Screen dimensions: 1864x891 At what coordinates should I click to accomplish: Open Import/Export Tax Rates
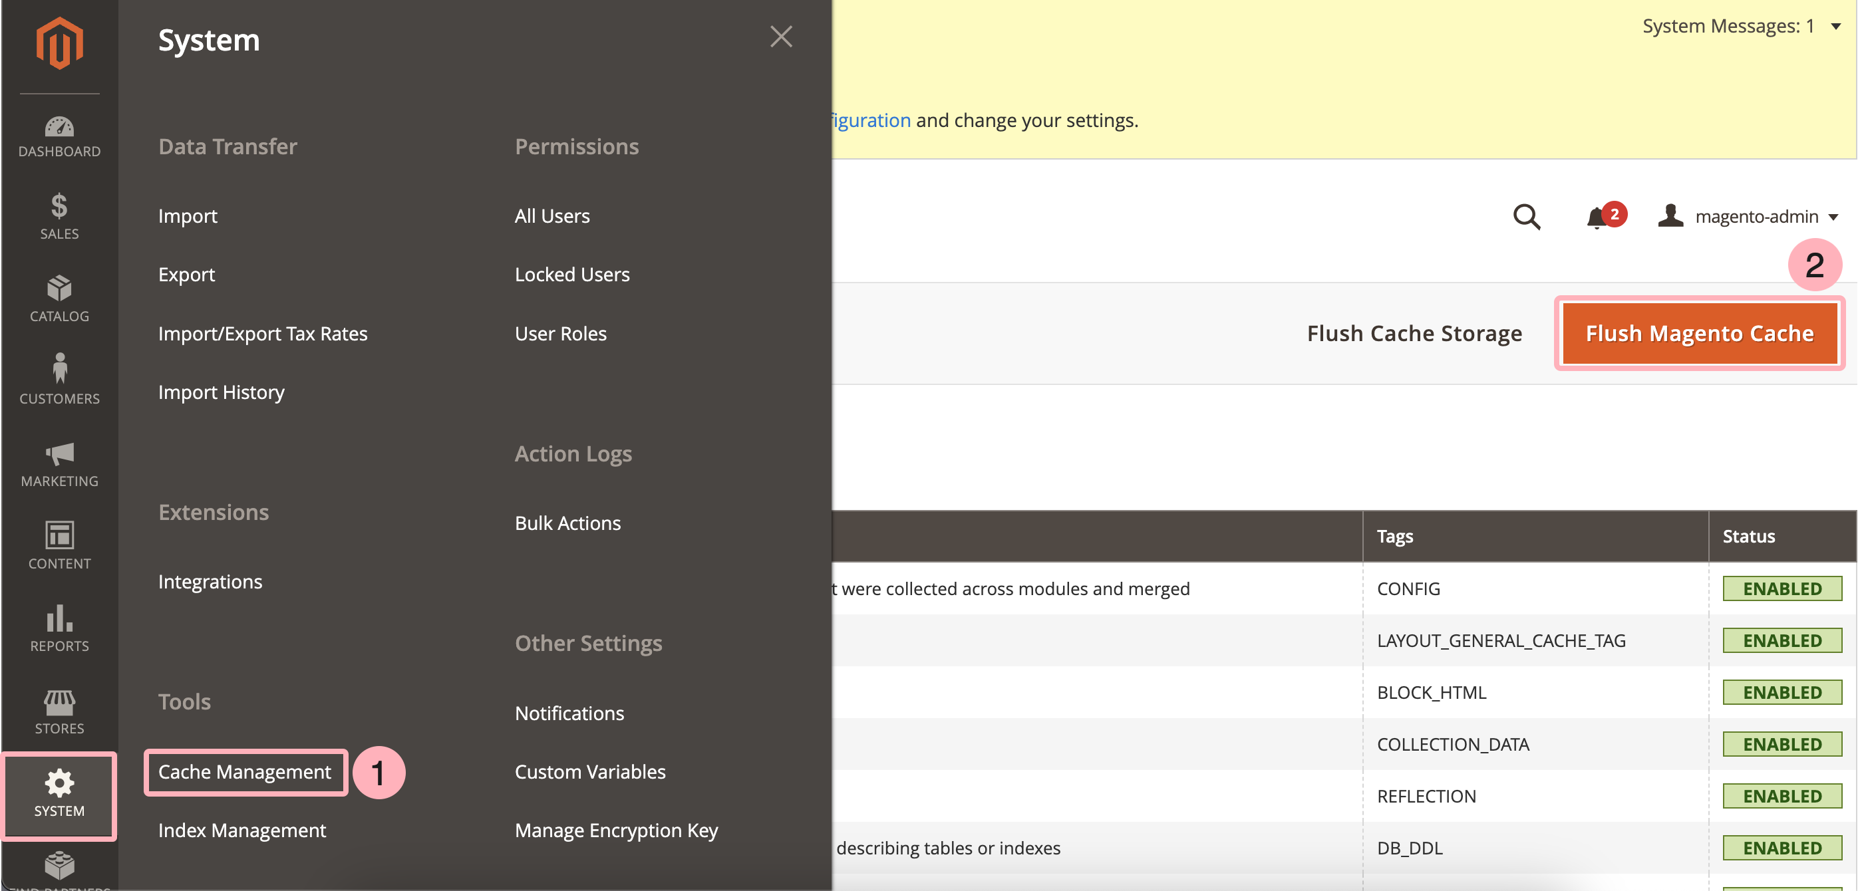point(263,333)
